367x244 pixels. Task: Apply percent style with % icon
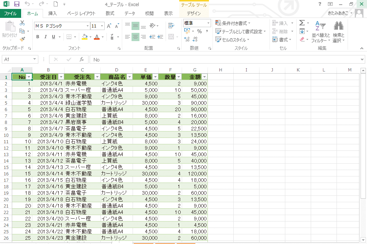(x=199, y=31)
